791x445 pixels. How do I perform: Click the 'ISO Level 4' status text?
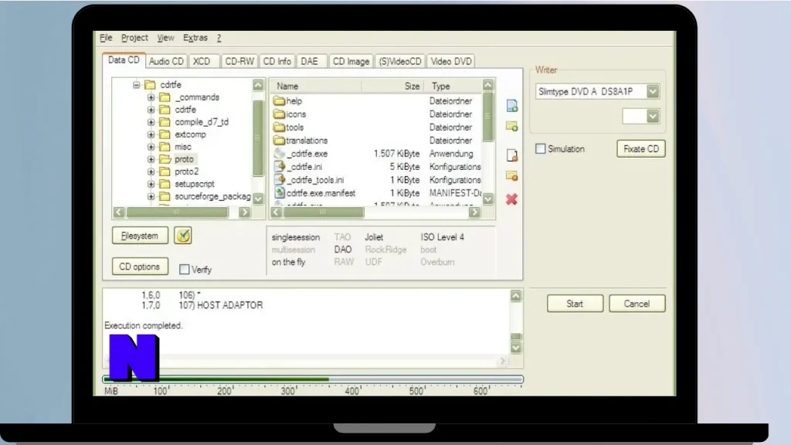pos(443,237)
